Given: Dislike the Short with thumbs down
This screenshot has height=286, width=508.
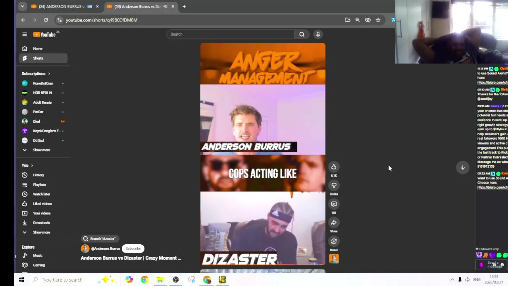Looking at the screenshot, I should 334,185.
